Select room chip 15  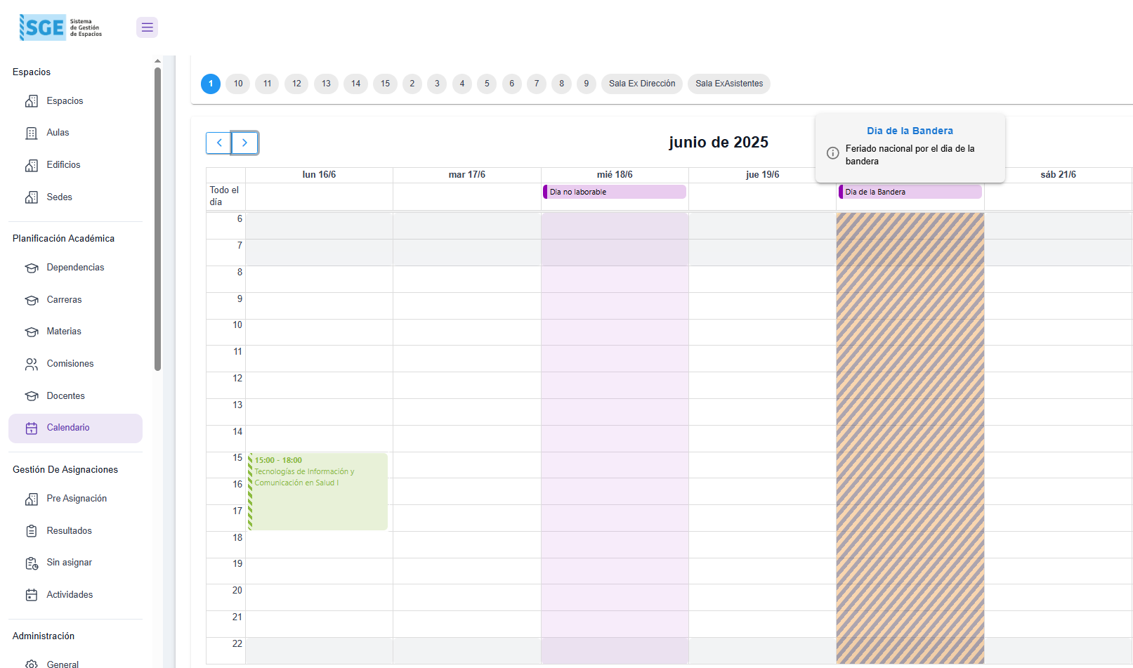[385, 84]
